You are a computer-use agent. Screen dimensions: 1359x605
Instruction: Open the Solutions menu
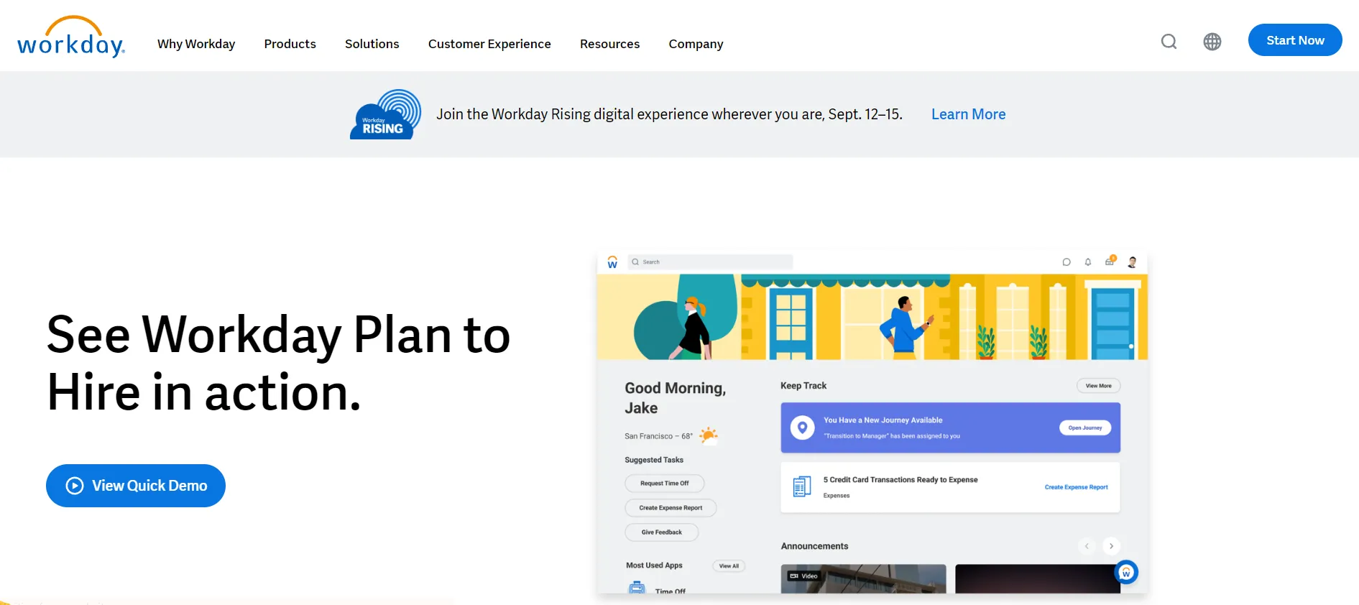click(x=372, y=44)
